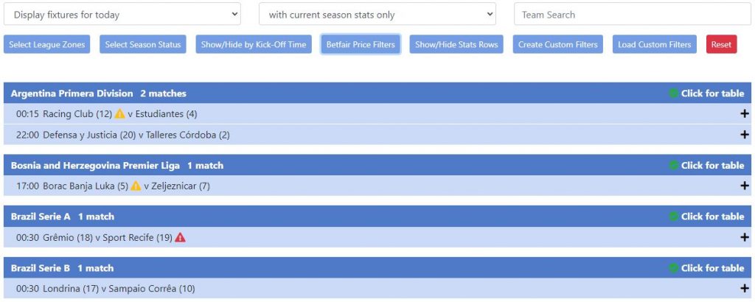755x302 pixels.
Task: Click the Team Search input field
Action: point(632,15)
